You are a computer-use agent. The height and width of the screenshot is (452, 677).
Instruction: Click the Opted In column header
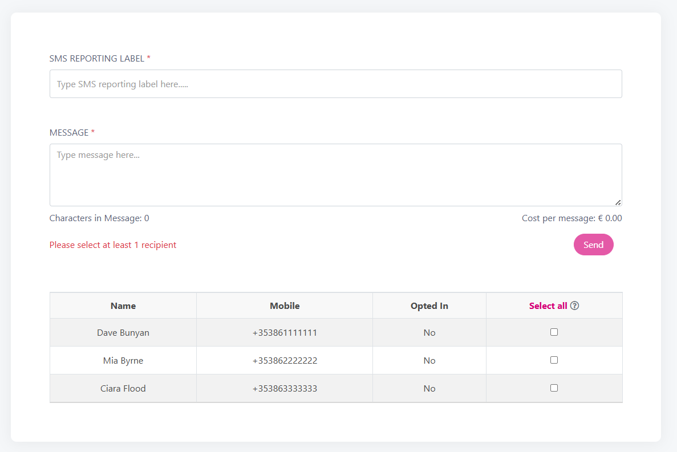click(429, 306)
